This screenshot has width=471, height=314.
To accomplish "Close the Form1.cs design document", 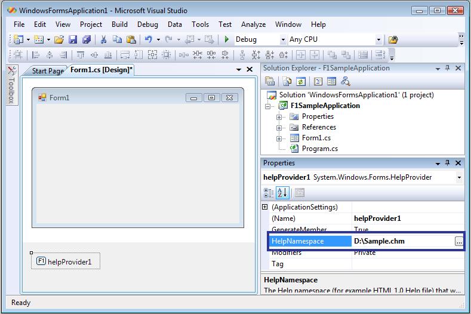I will tap(250, 69).
